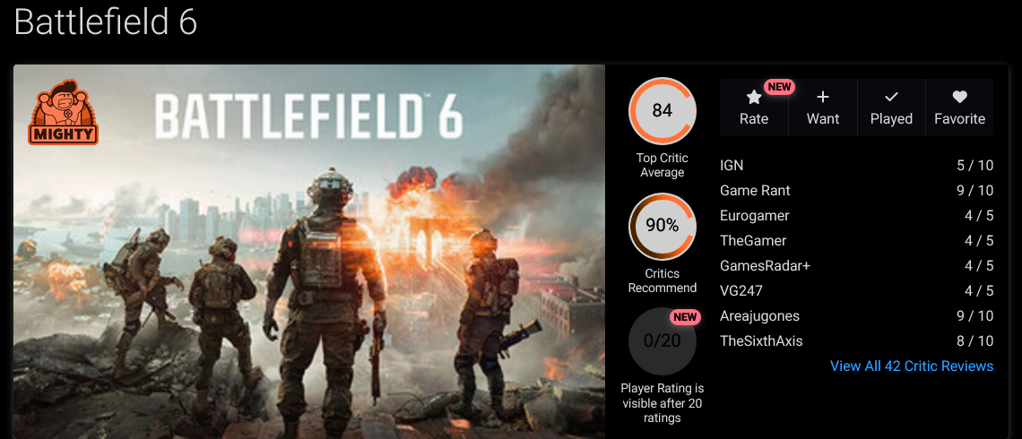This screenshot has height=439, width=1022.
Task: Click the Top Critic Average label
Action: [x=663, y=166]
